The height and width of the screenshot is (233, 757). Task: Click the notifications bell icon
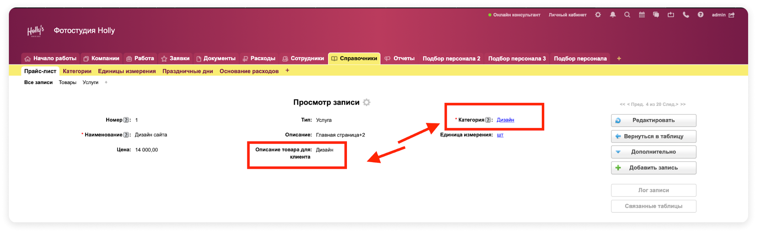(x=613, y=15)
